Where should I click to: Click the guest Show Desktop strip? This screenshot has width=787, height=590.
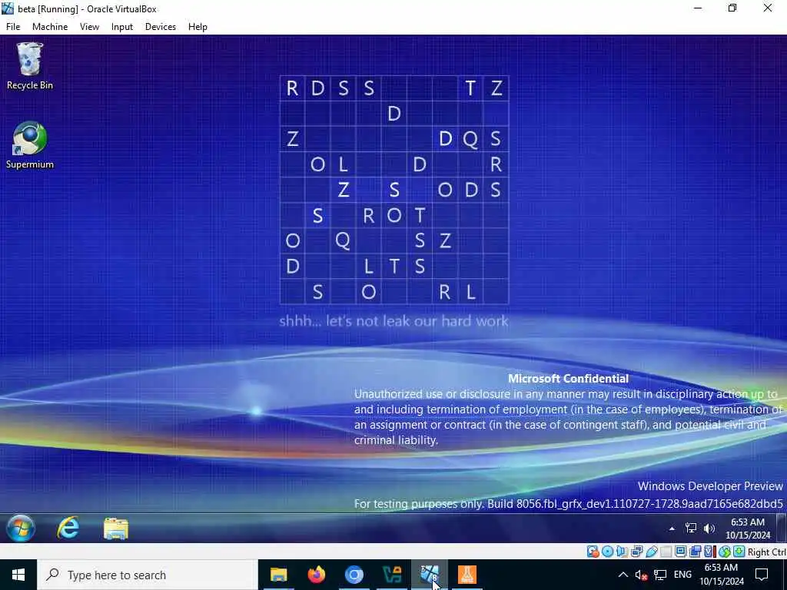[x=782, y=528]
